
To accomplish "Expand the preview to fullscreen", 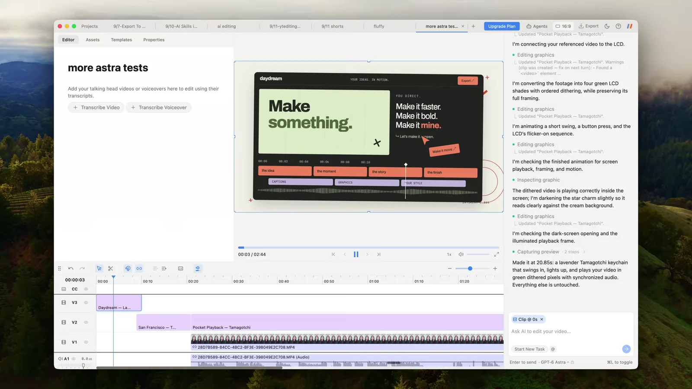I will pyautogui.click(x=497, y=254).
